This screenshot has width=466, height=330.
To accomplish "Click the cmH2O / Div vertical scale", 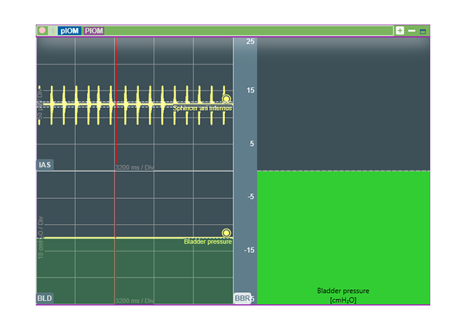I will coord(41,238).
